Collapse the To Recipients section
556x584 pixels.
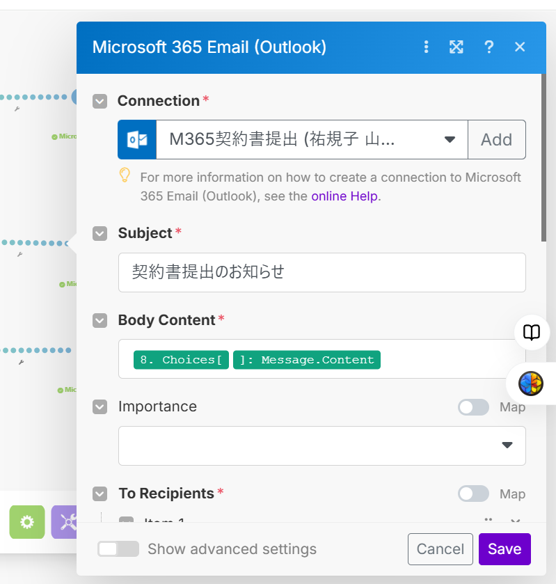click(x=100, y=494)
